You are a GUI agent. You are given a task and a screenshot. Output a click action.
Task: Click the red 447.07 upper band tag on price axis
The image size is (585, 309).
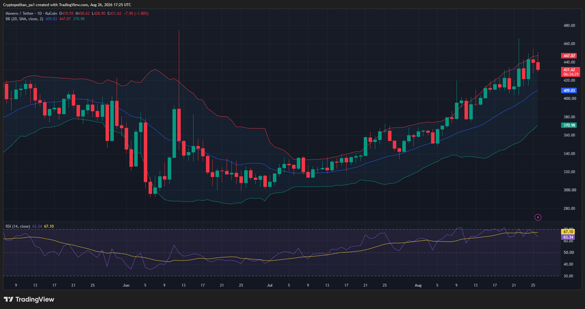[x=569, y=55]
